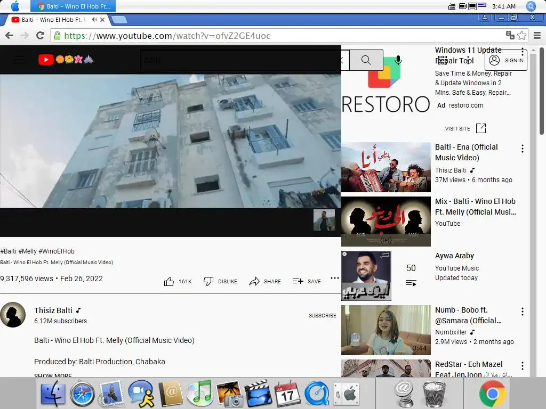Viewport: 546px width, 409px height.
Task: Clear the YouTube search box with X
Action: (x=342, y=60)
